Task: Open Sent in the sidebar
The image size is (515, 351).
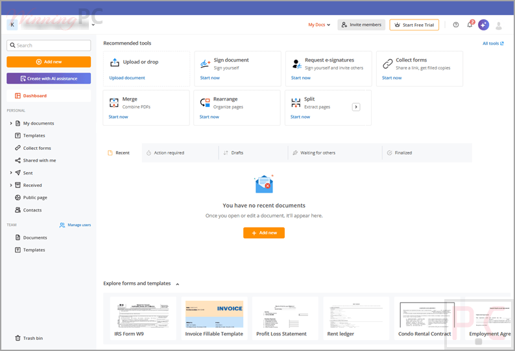Action: pos(28,173)
